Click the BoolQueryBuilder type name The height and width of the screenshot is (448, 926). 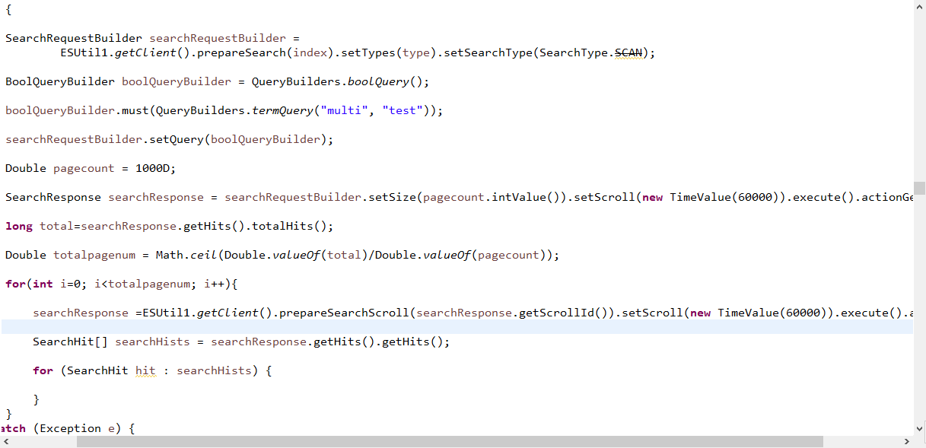[x=60, y=81]
